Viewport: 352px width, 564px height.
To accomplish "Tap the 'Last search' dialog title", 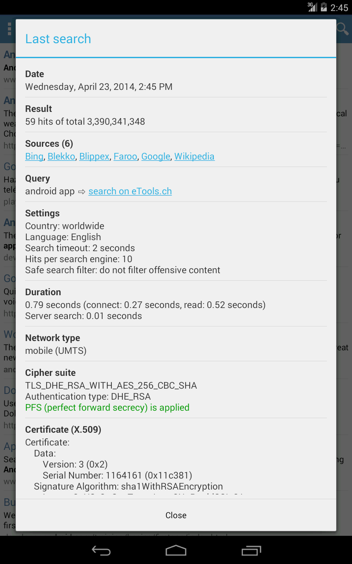I will [58, 39].
